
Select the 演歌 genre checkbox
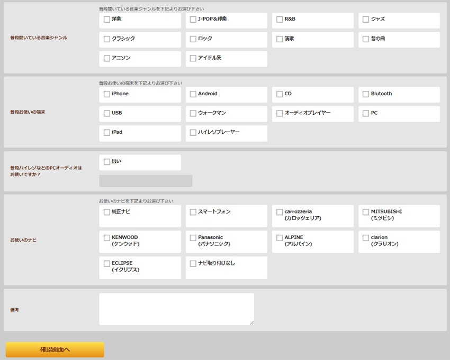tap(280, 39)
